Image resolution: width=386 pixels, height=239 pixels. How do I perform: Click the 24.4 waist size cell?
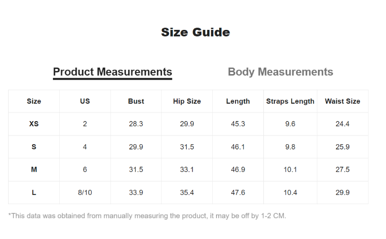[x=343, y=124]
